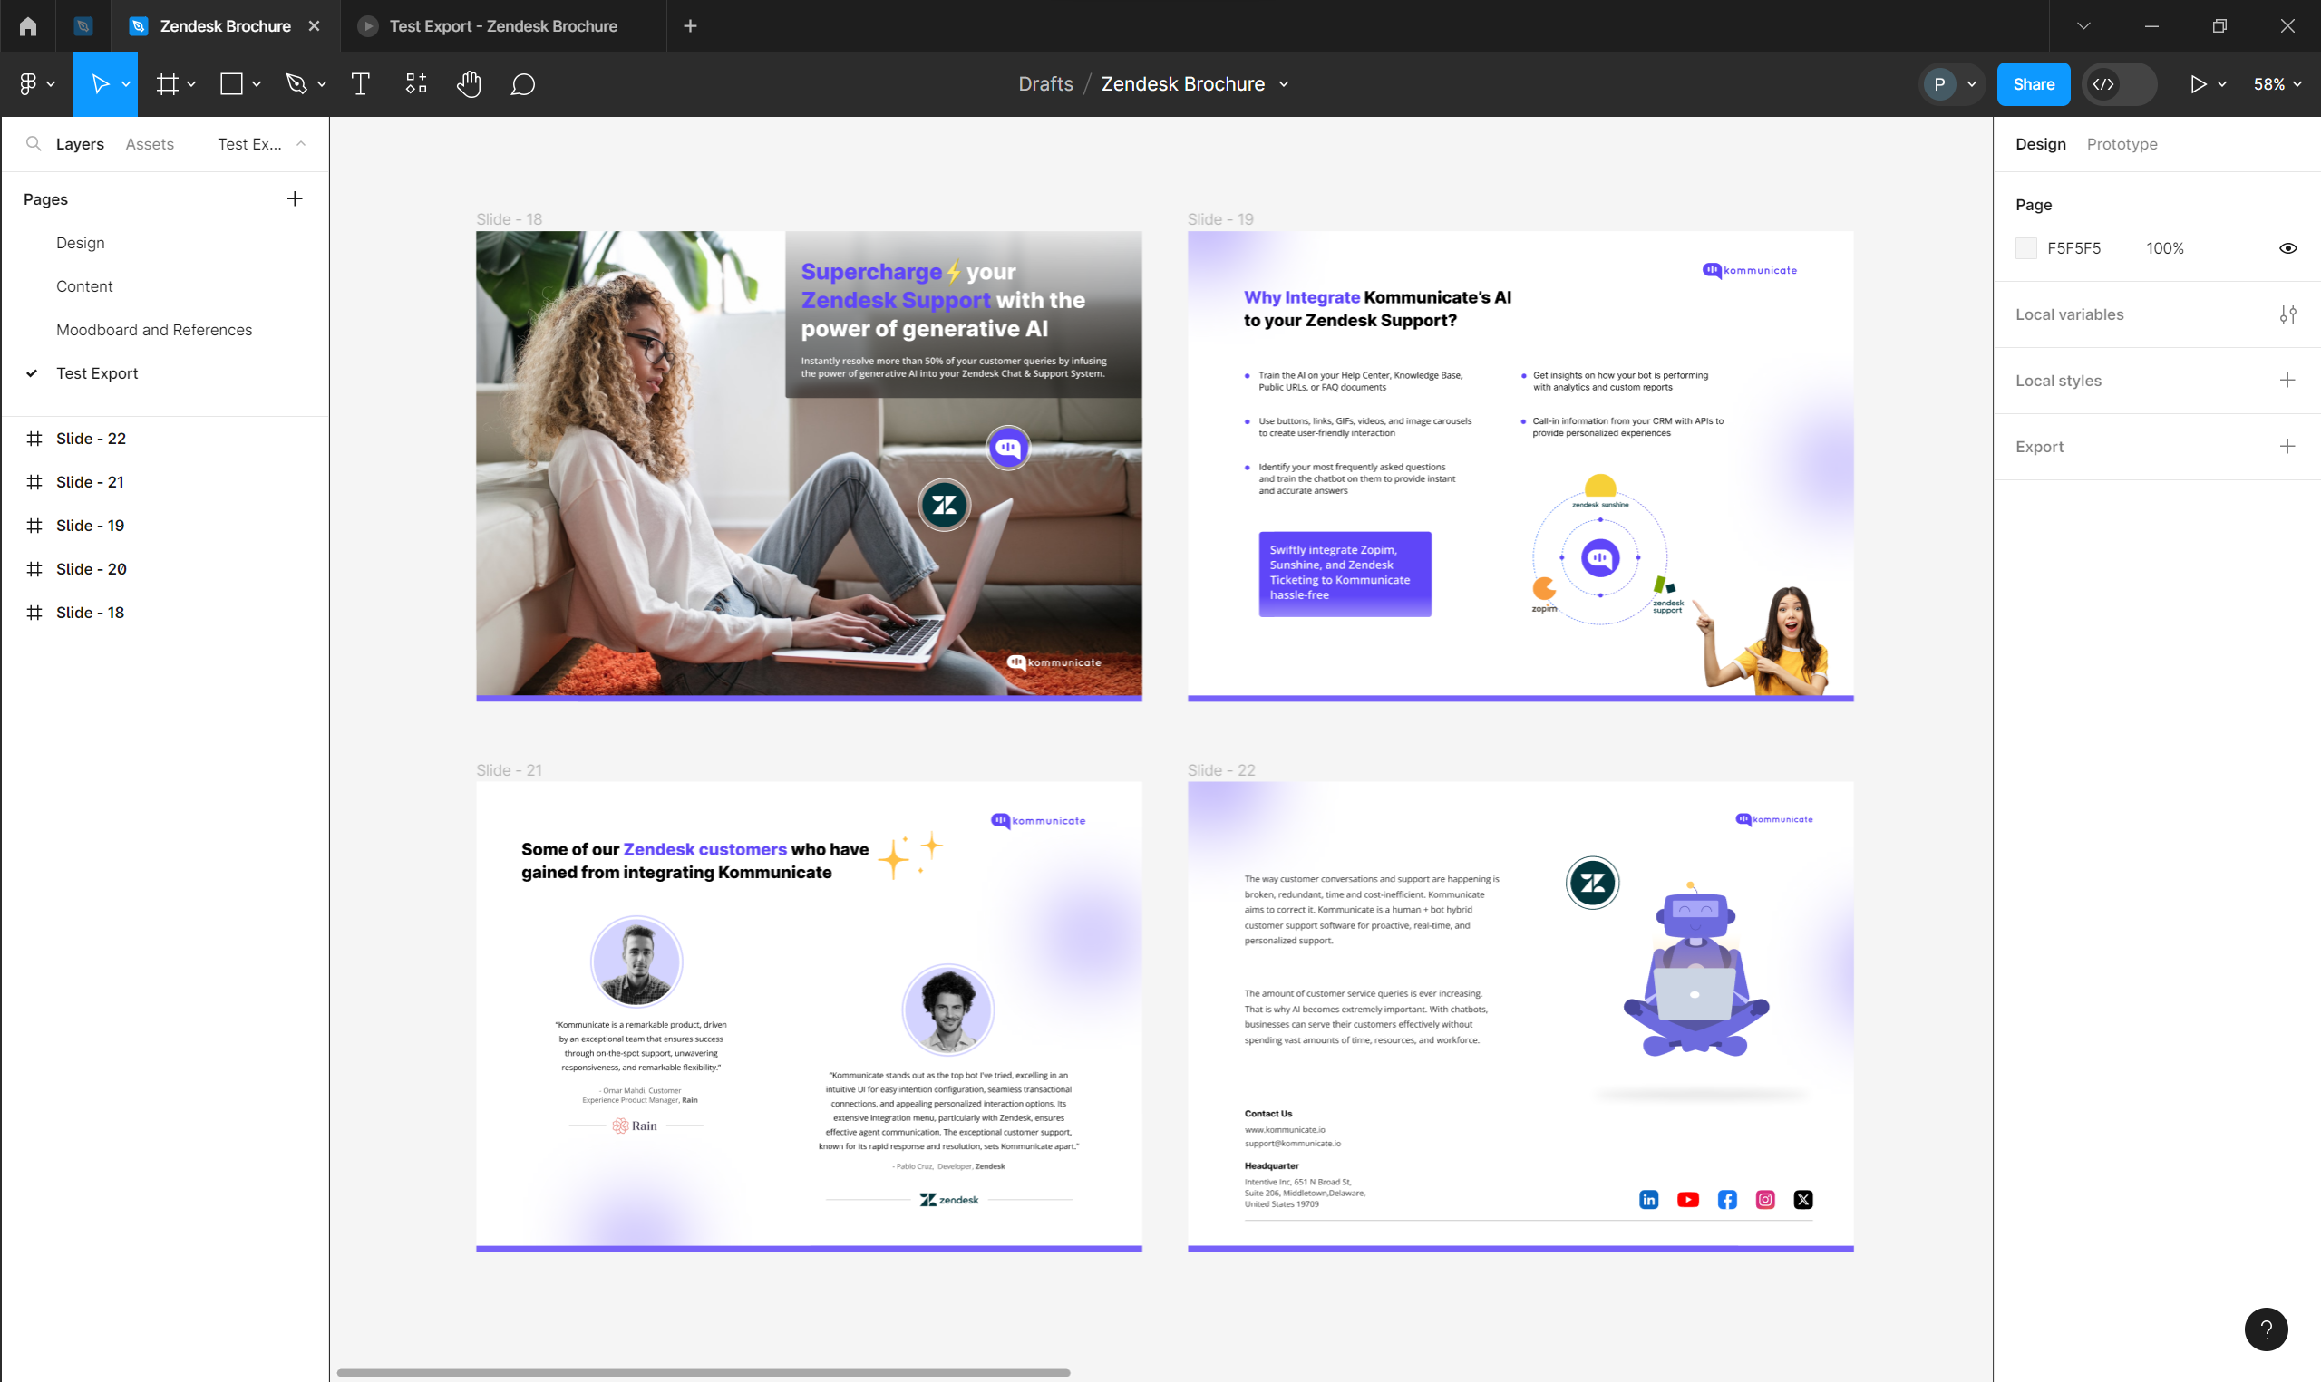
Task: Click Slide - 22 frame icon in layers
Action: point(34,439)
